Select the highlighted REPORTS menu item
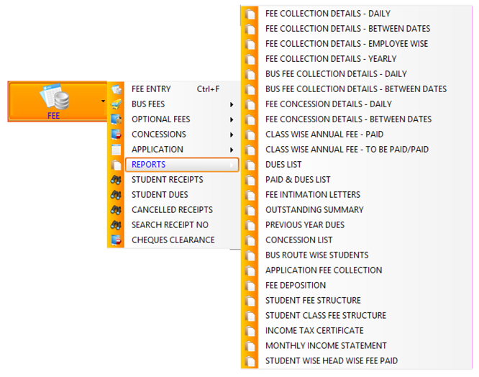 (x=182, y=165)
